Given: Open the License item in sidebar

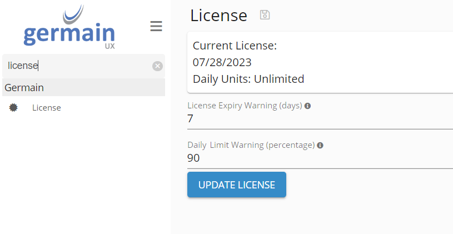Looking at the screenshot, I should tap(47, 108).
